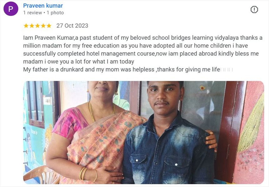
Task: Click the "1 review" count text
Action: pyautogui.click(x=33, y=13)
